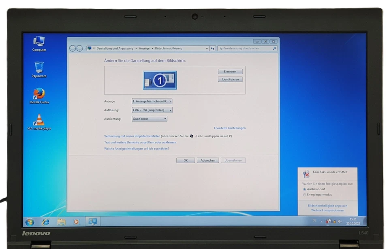Open Erweiterte Einstellungen link

[230, 128]
